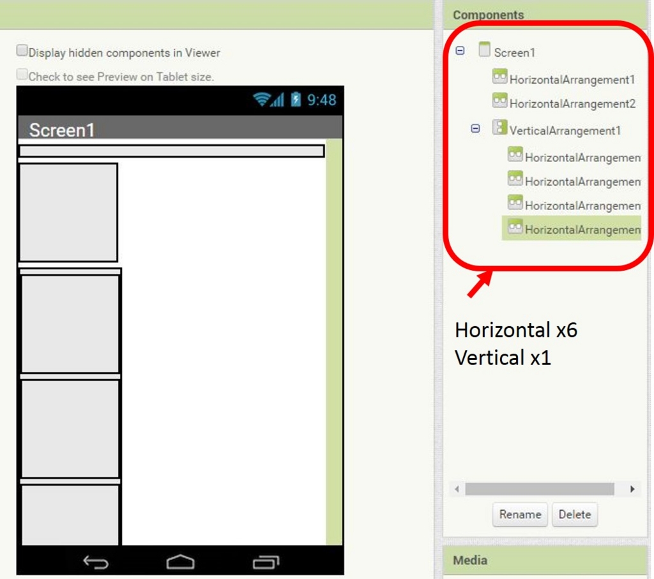Collapse the Screen1 tree node
Viewport: 654px width, 579px height.
[x=460, y=51]
